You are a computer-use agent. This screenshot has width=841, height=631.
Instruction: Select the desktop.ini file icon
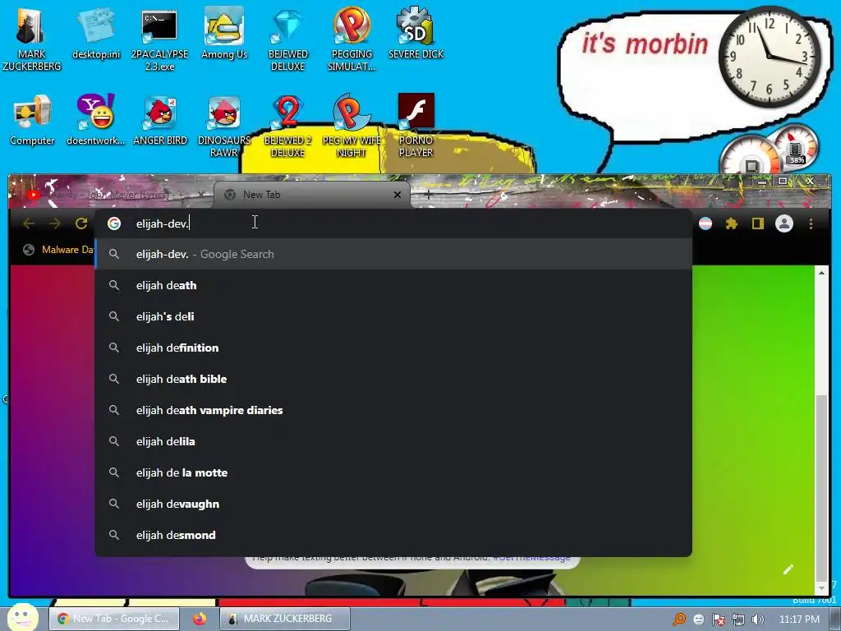tap(96, 32)
